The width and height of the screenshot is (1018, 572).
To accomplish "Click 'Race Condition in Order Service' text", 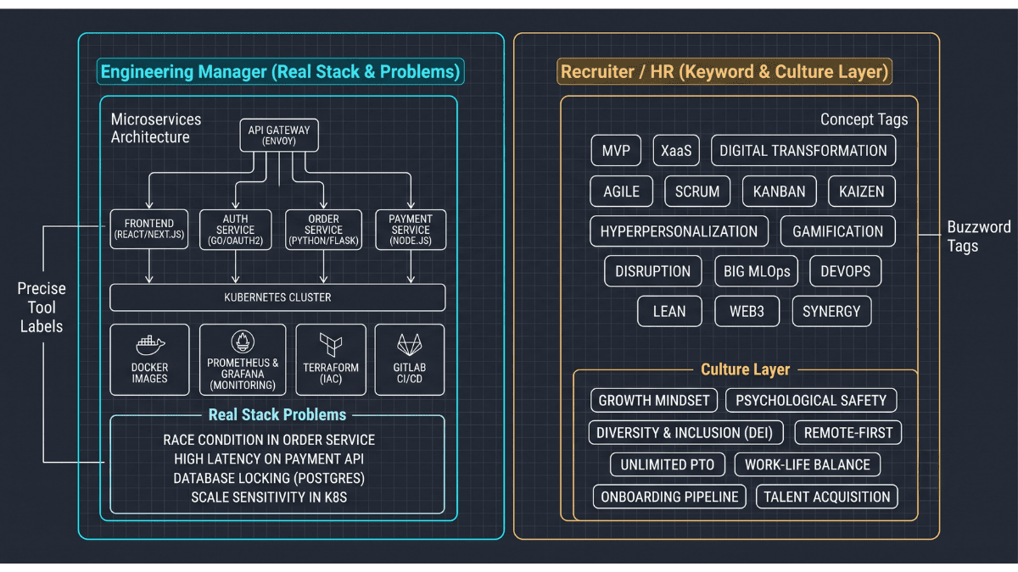I will (269, 441).
